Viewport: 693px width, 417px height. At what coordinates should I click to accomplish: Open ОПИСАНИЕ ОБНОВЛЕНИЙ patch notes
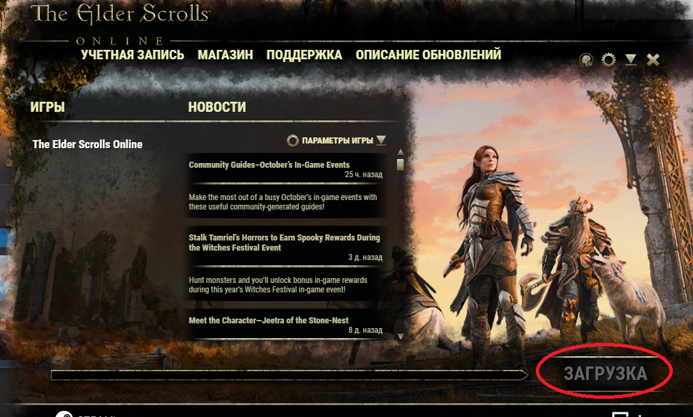[x=428, y=55]
